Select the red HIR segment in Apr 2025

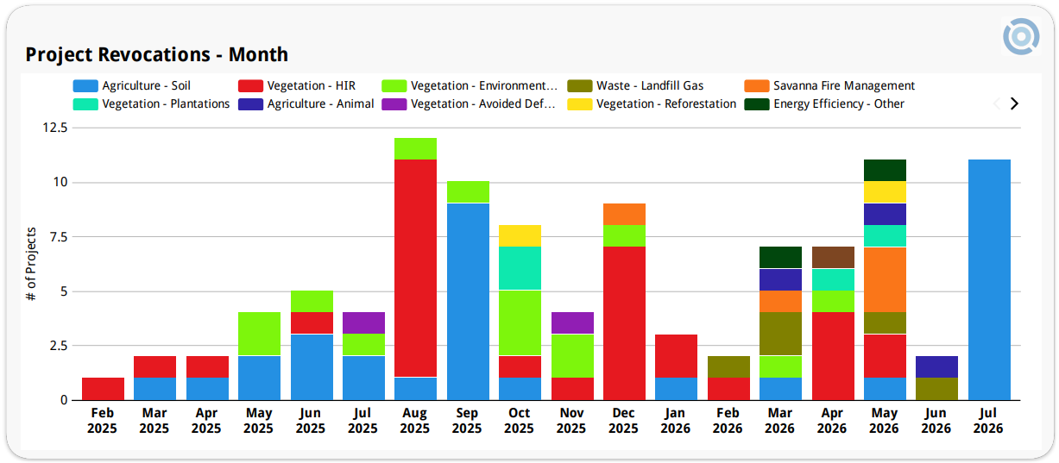207,366
